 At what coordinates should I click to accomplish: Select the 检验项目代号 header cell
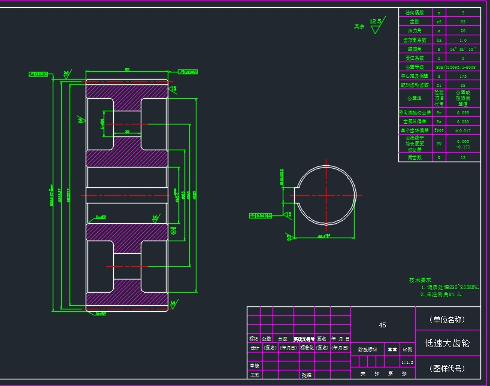pos(439,98)
